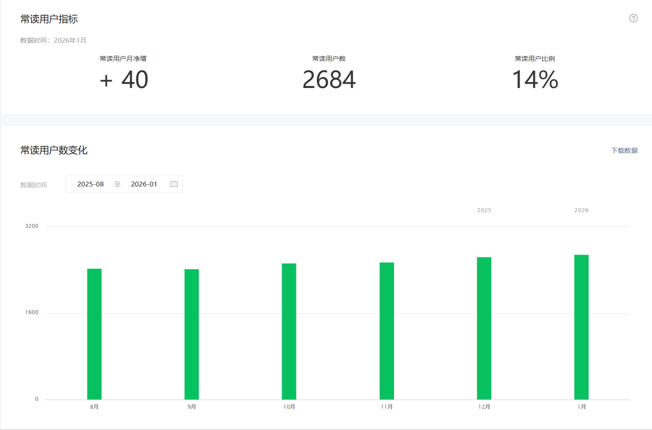652x430 pixels.
Task: Click the 常读用户月净增 value + 40
Action: pos(124,80)
